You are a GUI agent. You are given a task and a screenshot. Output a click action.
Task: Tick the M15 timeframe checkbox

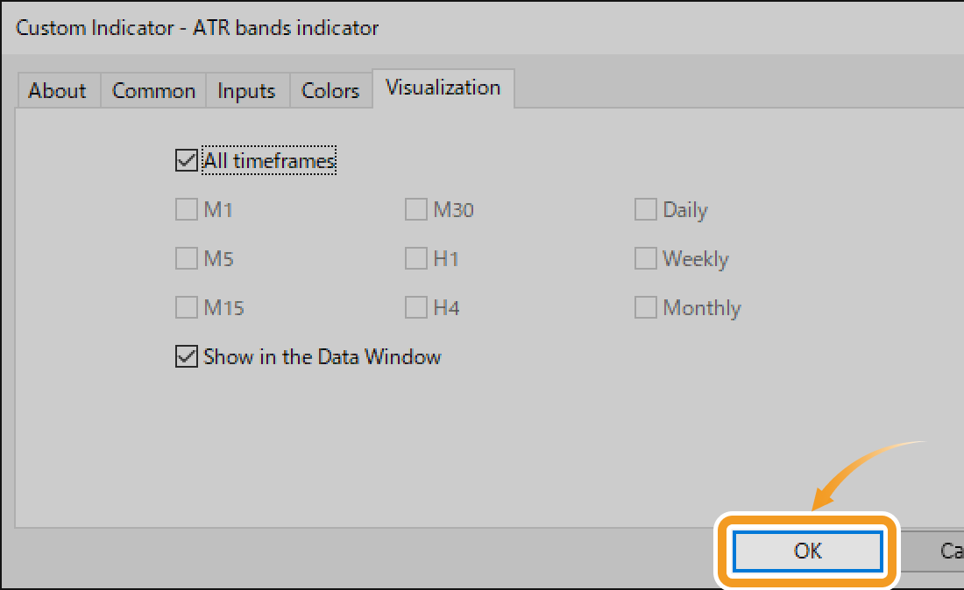tap(186, 308)
